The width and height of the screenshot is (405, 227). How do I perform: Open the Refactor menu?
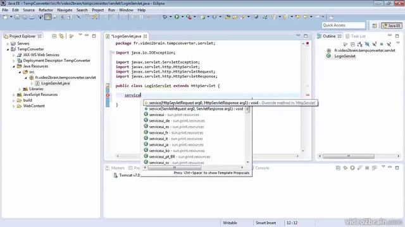tap(46, 10)
